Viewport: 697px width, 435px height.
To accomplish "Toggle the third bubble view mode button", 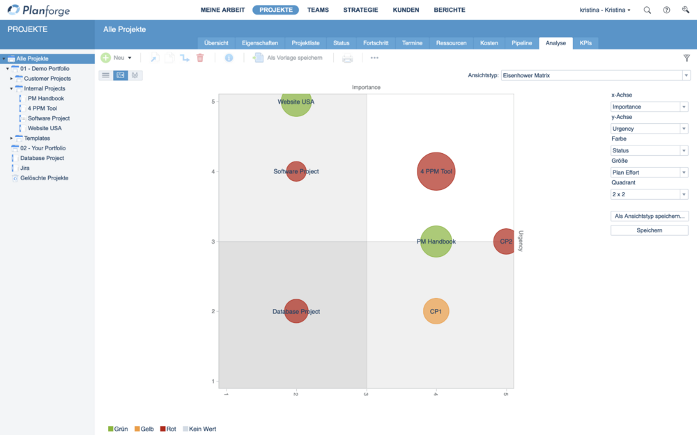I will 135,75.
